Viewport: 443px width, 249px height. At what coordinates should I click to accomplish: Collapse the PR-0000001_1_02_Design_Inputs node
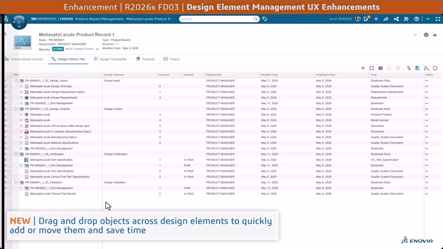tap(16, 81)
